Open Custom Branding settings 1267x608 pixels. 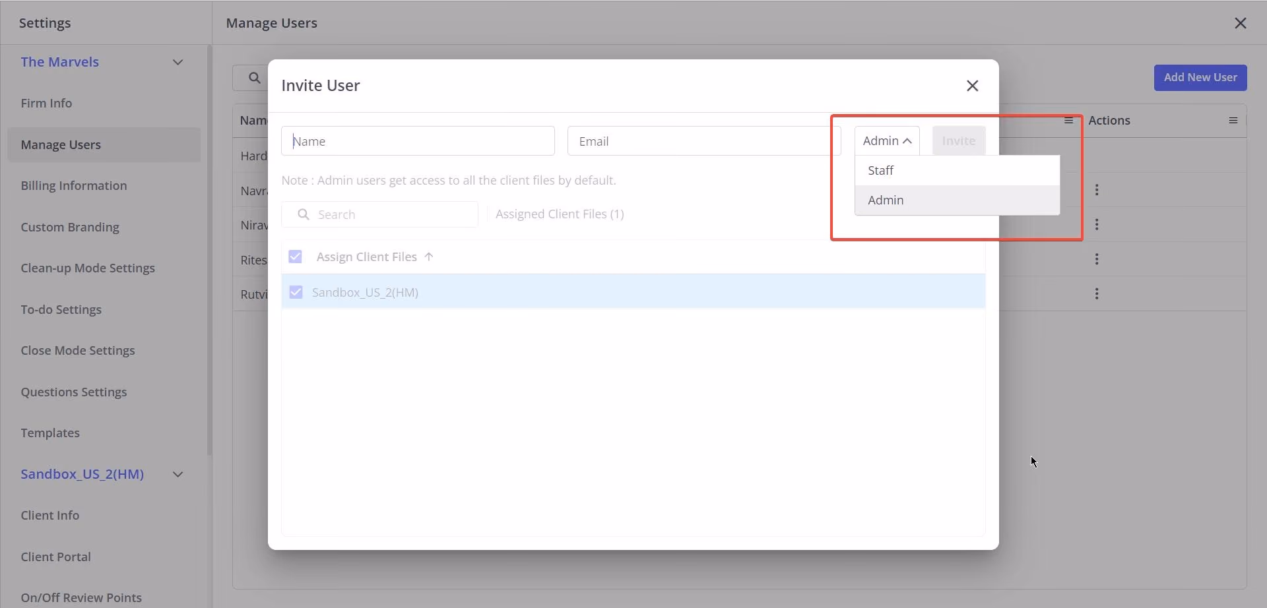coord(70,227)
